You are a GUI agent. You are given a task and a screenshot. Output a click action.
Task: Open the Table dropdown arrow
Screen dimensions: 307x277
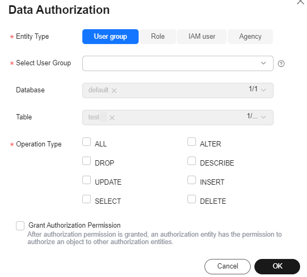pos(263,117)
